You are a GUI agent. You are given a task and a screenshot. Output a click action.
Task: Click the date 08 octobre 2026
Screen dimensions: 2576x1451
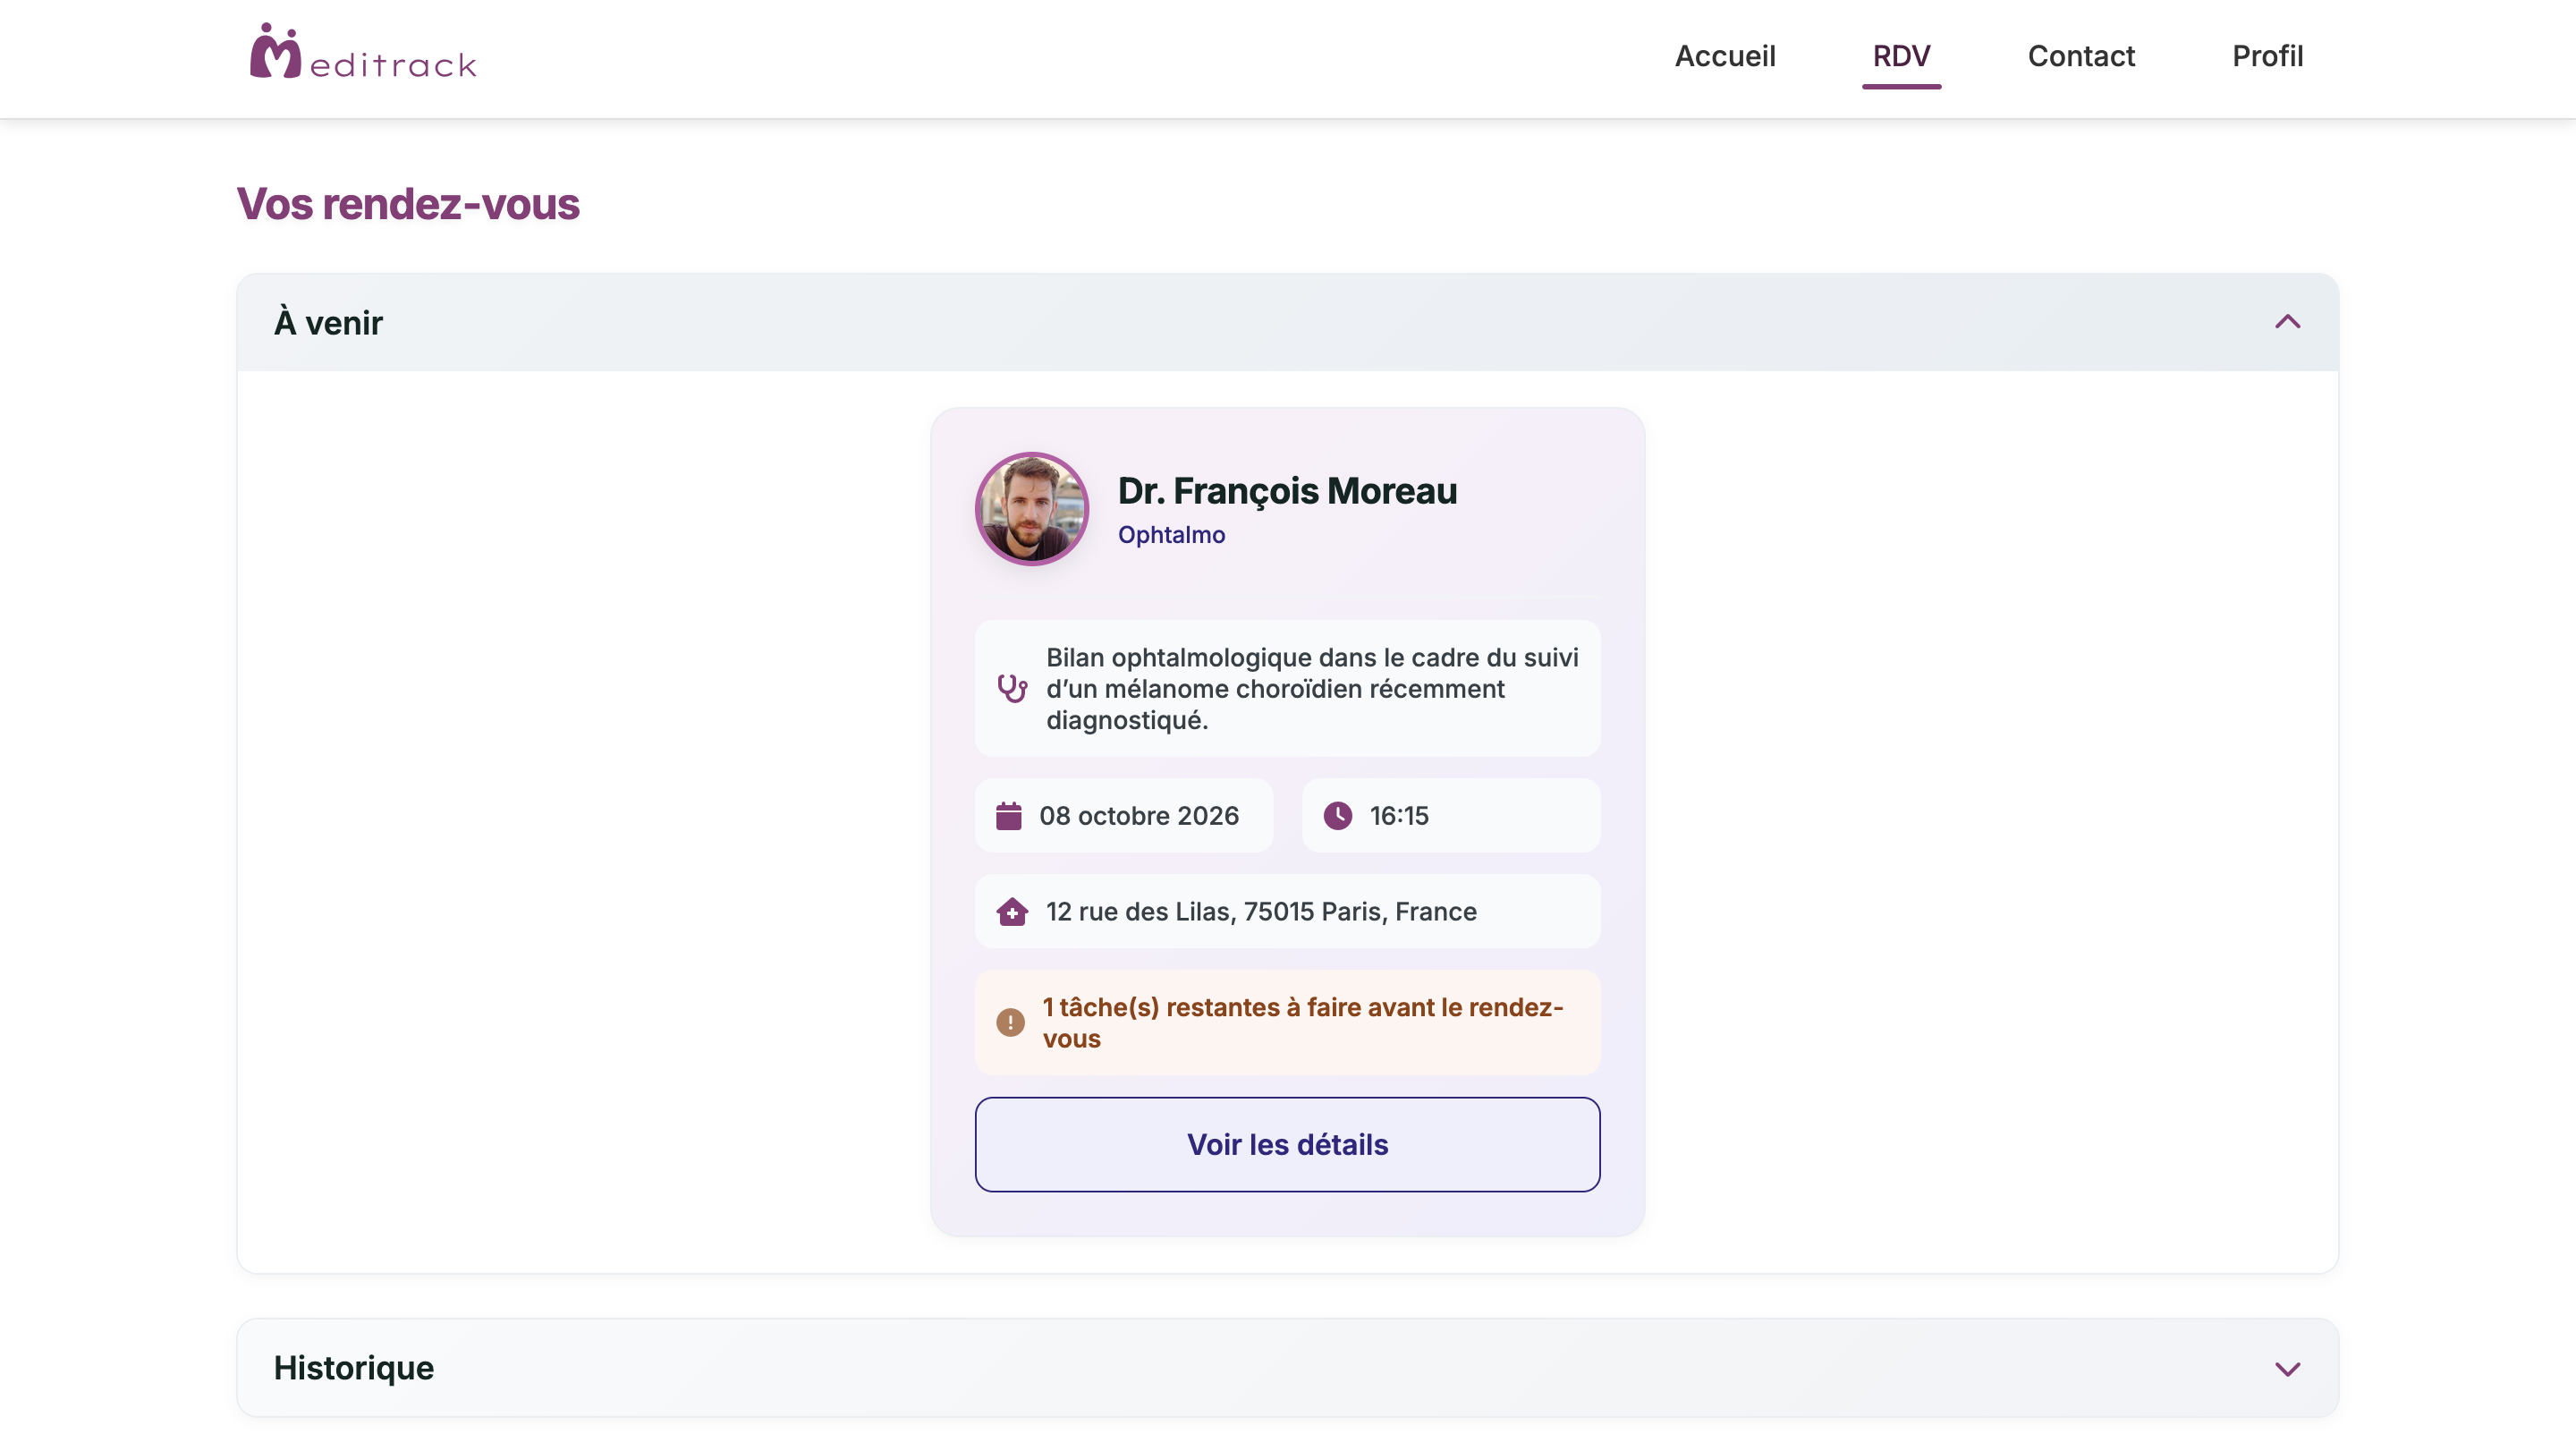tap(1139, 816)
